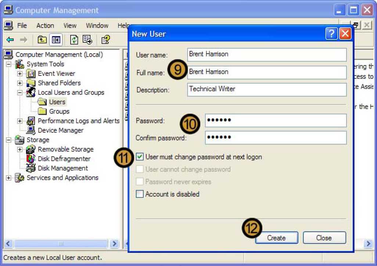
Task: Click the left pane horizontal scrollbar
Action: pos(61,244)
